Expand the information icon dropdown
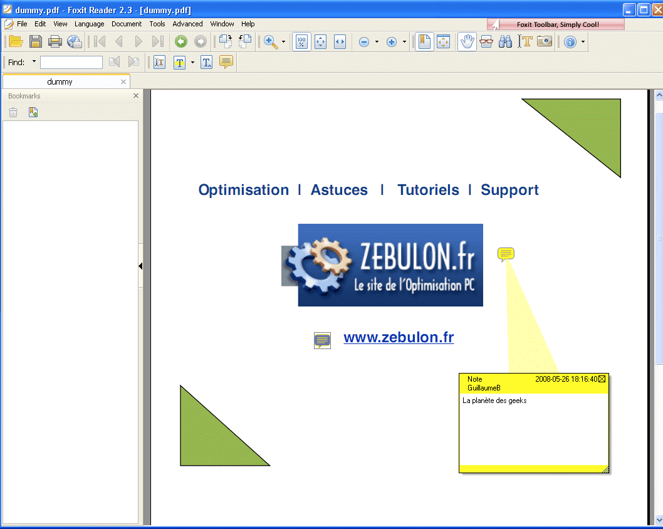 (x=583, y=42)
